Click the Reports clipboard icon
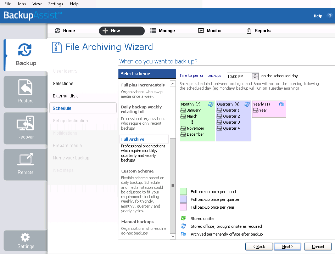Screen dimensions: 335x254 [x=249, y=31]
